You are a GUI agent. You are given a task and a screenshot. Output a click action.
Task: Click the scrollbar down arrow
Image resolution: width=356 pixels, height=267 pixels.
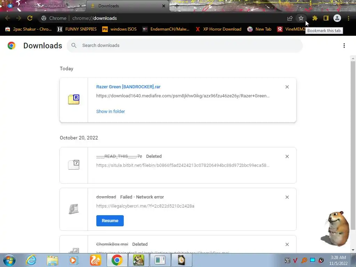point(353,250)
